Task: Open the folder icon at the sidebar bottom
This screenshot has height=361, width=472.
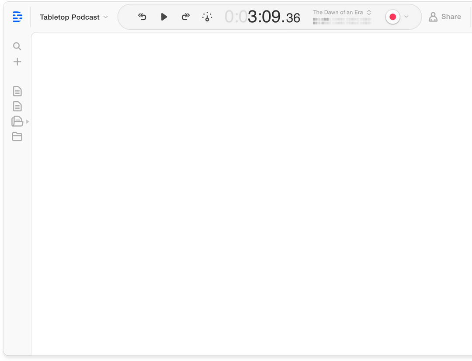Action: pos(17,137)
